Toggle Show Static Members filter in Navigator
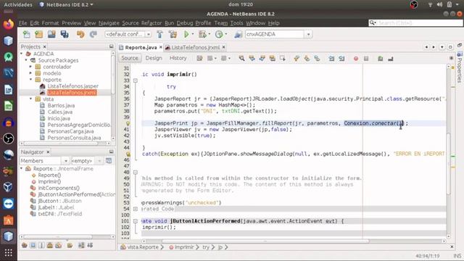The image size is (464, 261). point(41,245)
